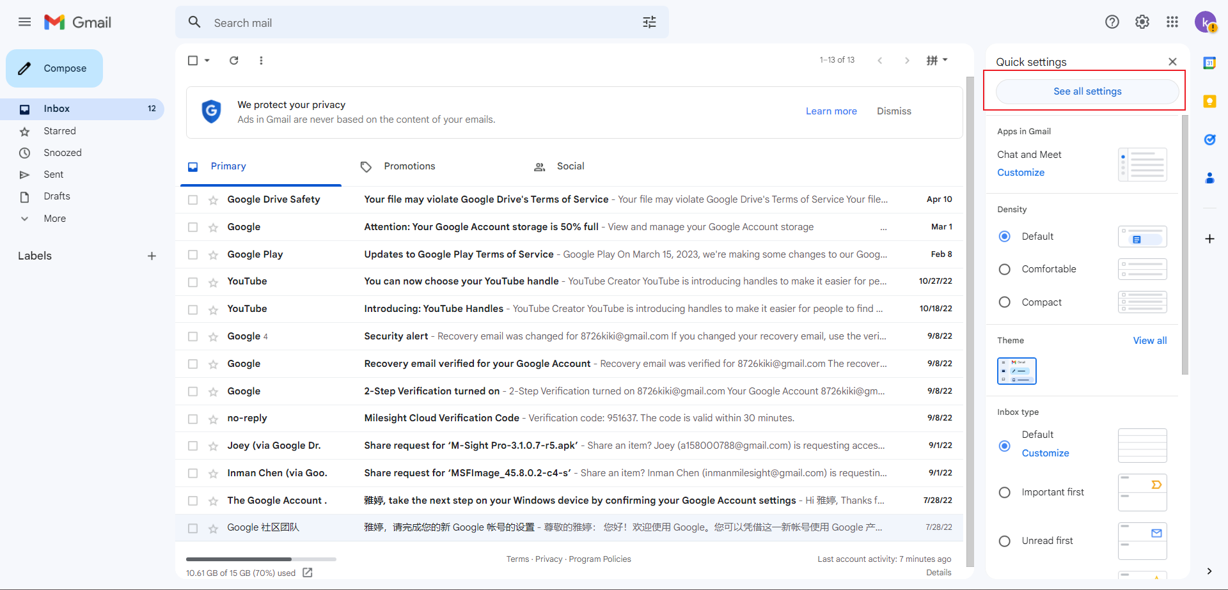The width and height of the screenshot is (1228, 590).
Task: Open storage management link icon
Action: (308, 573)
